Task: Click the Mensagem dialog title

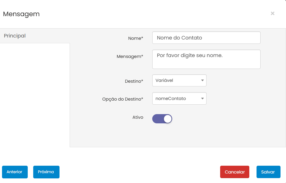Action: tap(21, 14)
